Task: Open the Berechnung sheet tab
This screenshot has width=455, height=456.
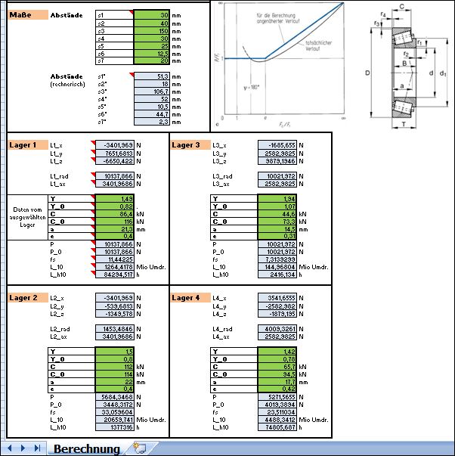Action: point(86,448)
